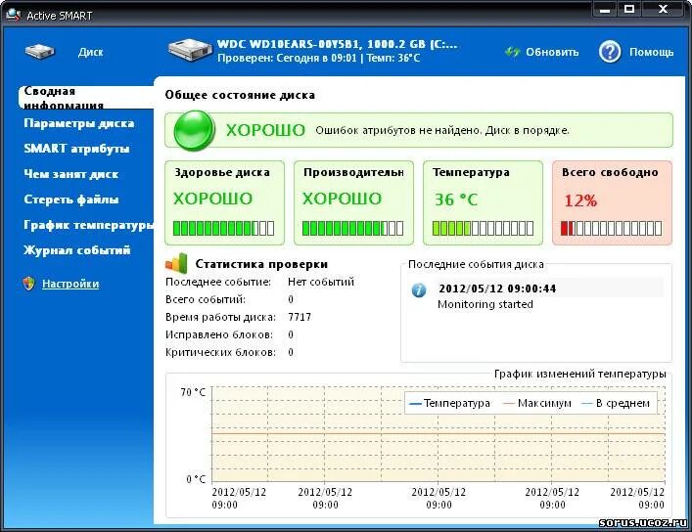Select the Сводная информация tab
This screenshot has width=692, height=532.
point(86,97)
